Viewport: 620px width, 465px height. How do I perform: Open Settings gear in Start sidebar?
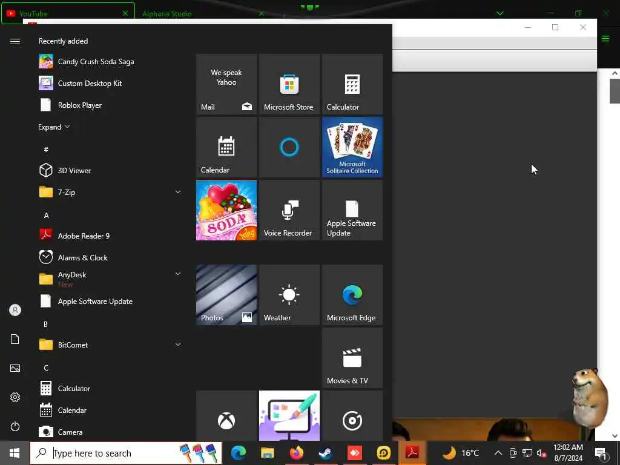coord(15,397)
